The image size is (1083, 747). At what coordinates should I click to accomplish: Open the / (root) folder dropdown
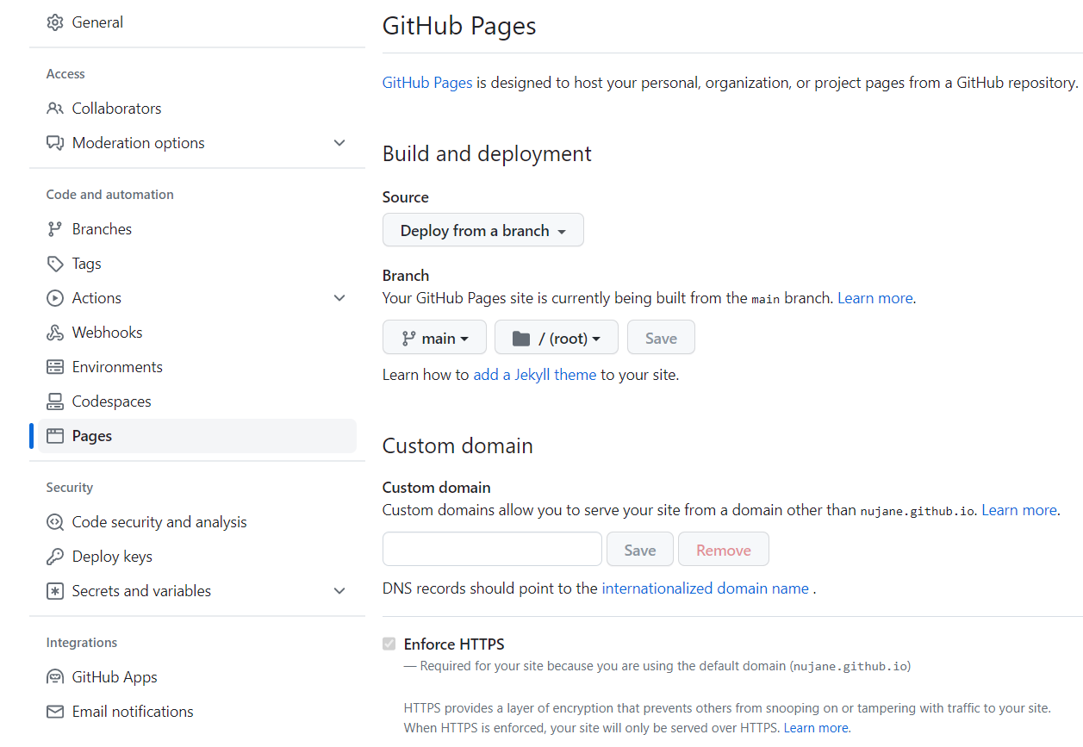[x=557, y=338]
